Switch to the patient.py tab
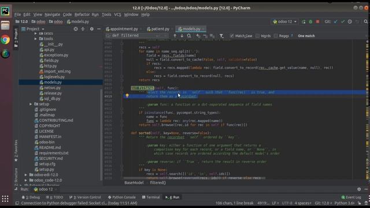The image size is (370, 208). (160, 29)
